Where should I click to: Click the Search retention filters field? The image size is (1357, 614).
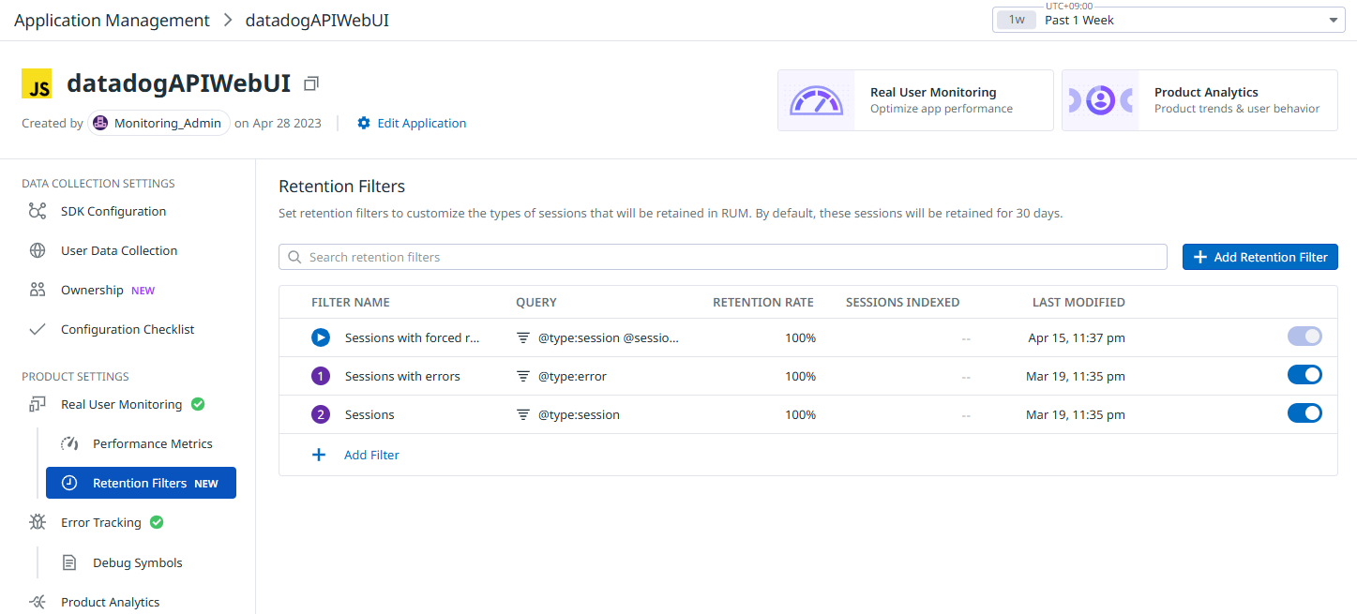pyautogui.click(x=723, y=257)
